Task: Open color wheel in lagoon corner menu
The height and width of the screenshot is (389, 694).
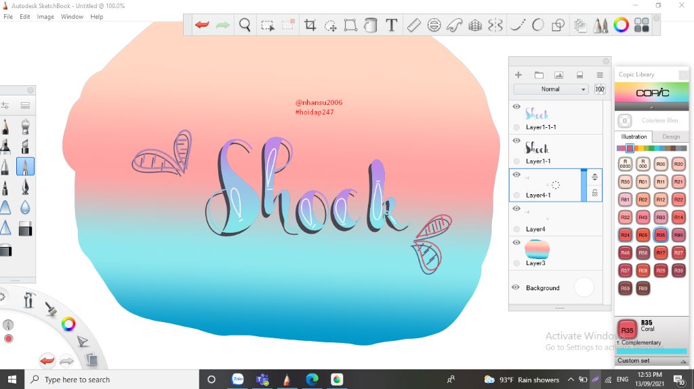Action: [68, 324]
